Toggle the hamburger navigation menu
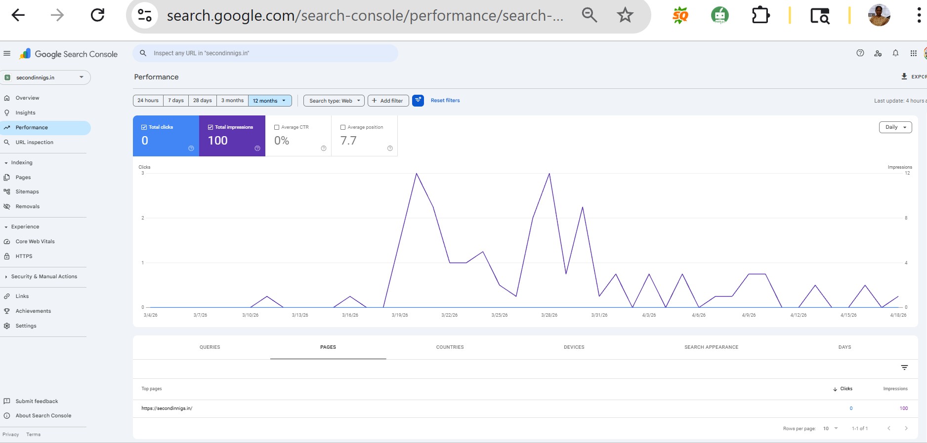 click(7, 54)
